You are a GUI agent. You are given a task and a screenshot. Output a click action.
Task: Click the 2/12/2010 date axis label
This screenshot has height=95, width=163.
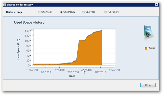pos(73,72)
